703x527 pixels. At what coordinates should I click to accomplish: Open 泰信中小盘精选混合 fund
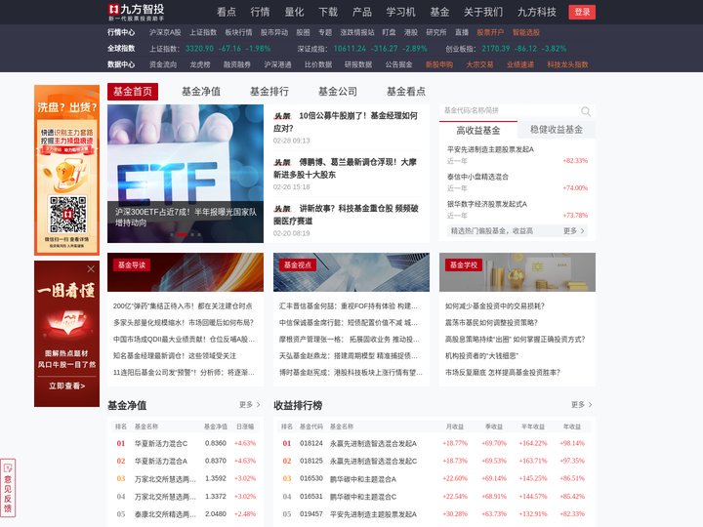477,177
